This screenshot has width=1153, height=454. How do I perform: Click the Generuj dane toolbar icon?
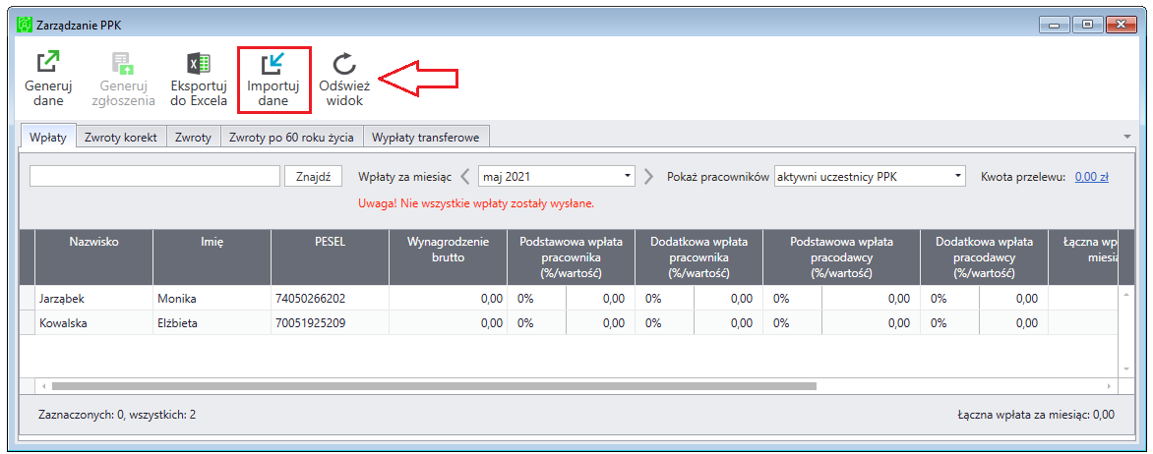(48, 65)
